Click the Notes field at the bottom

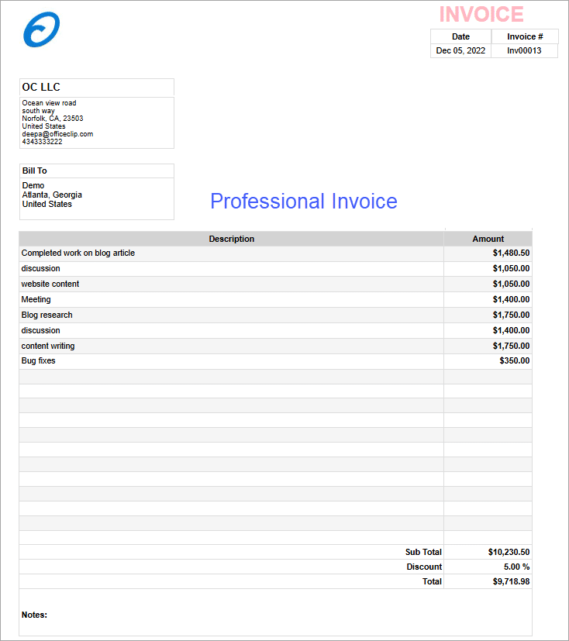[34, 615]
